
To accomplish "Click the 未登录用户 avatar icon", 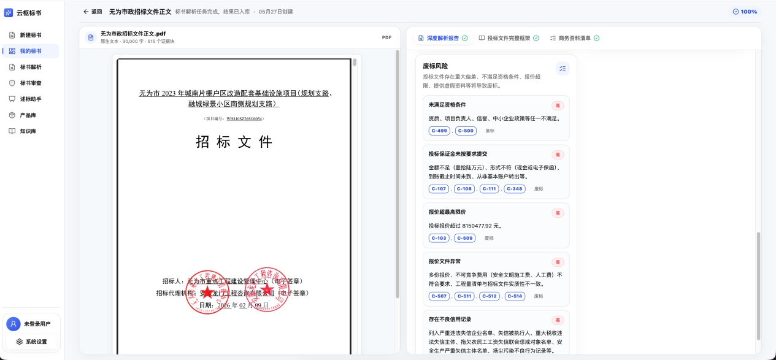I will click(13, 324).
